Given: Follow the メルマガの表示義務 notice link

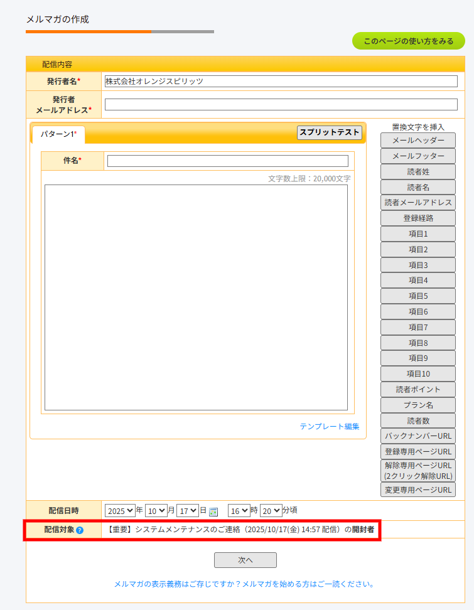Looking at the screenshot, I should click(244, 584).
